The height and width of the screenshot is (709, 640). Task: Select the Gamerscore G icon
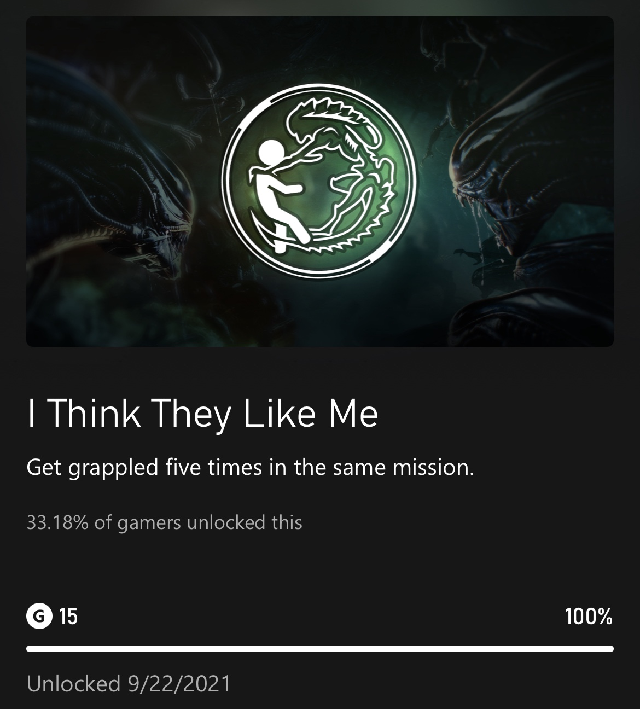click(39, 617)
